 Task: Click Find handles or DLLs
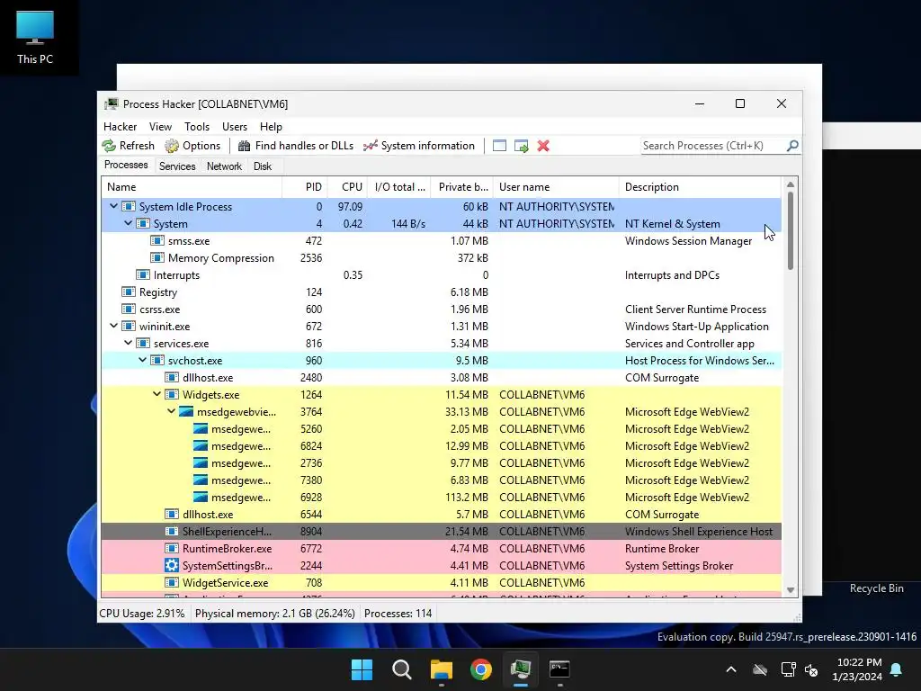pos(295,146)
